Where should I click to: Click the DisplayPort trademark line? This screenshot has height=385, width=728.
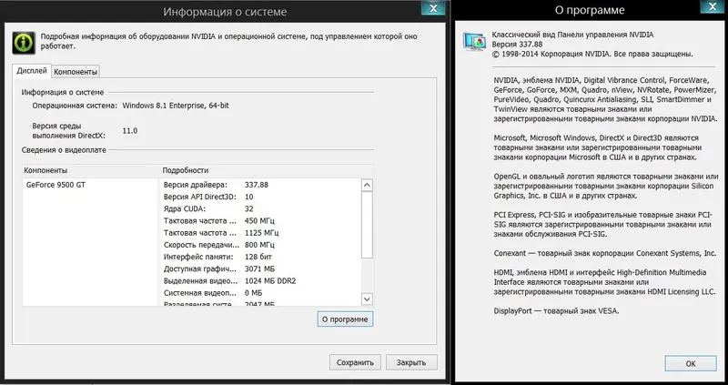pyautogui.click(x=556, y=311)
